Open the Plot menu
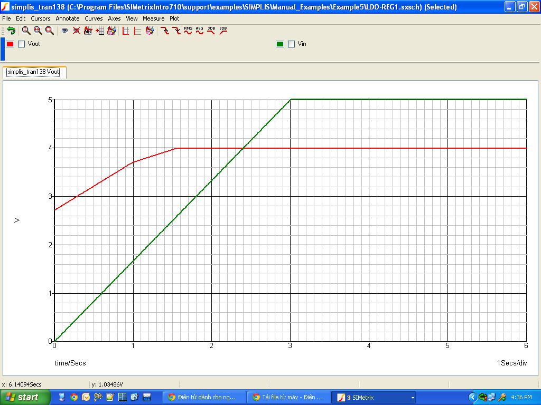541x405 pixels. (x=174, y=18)
